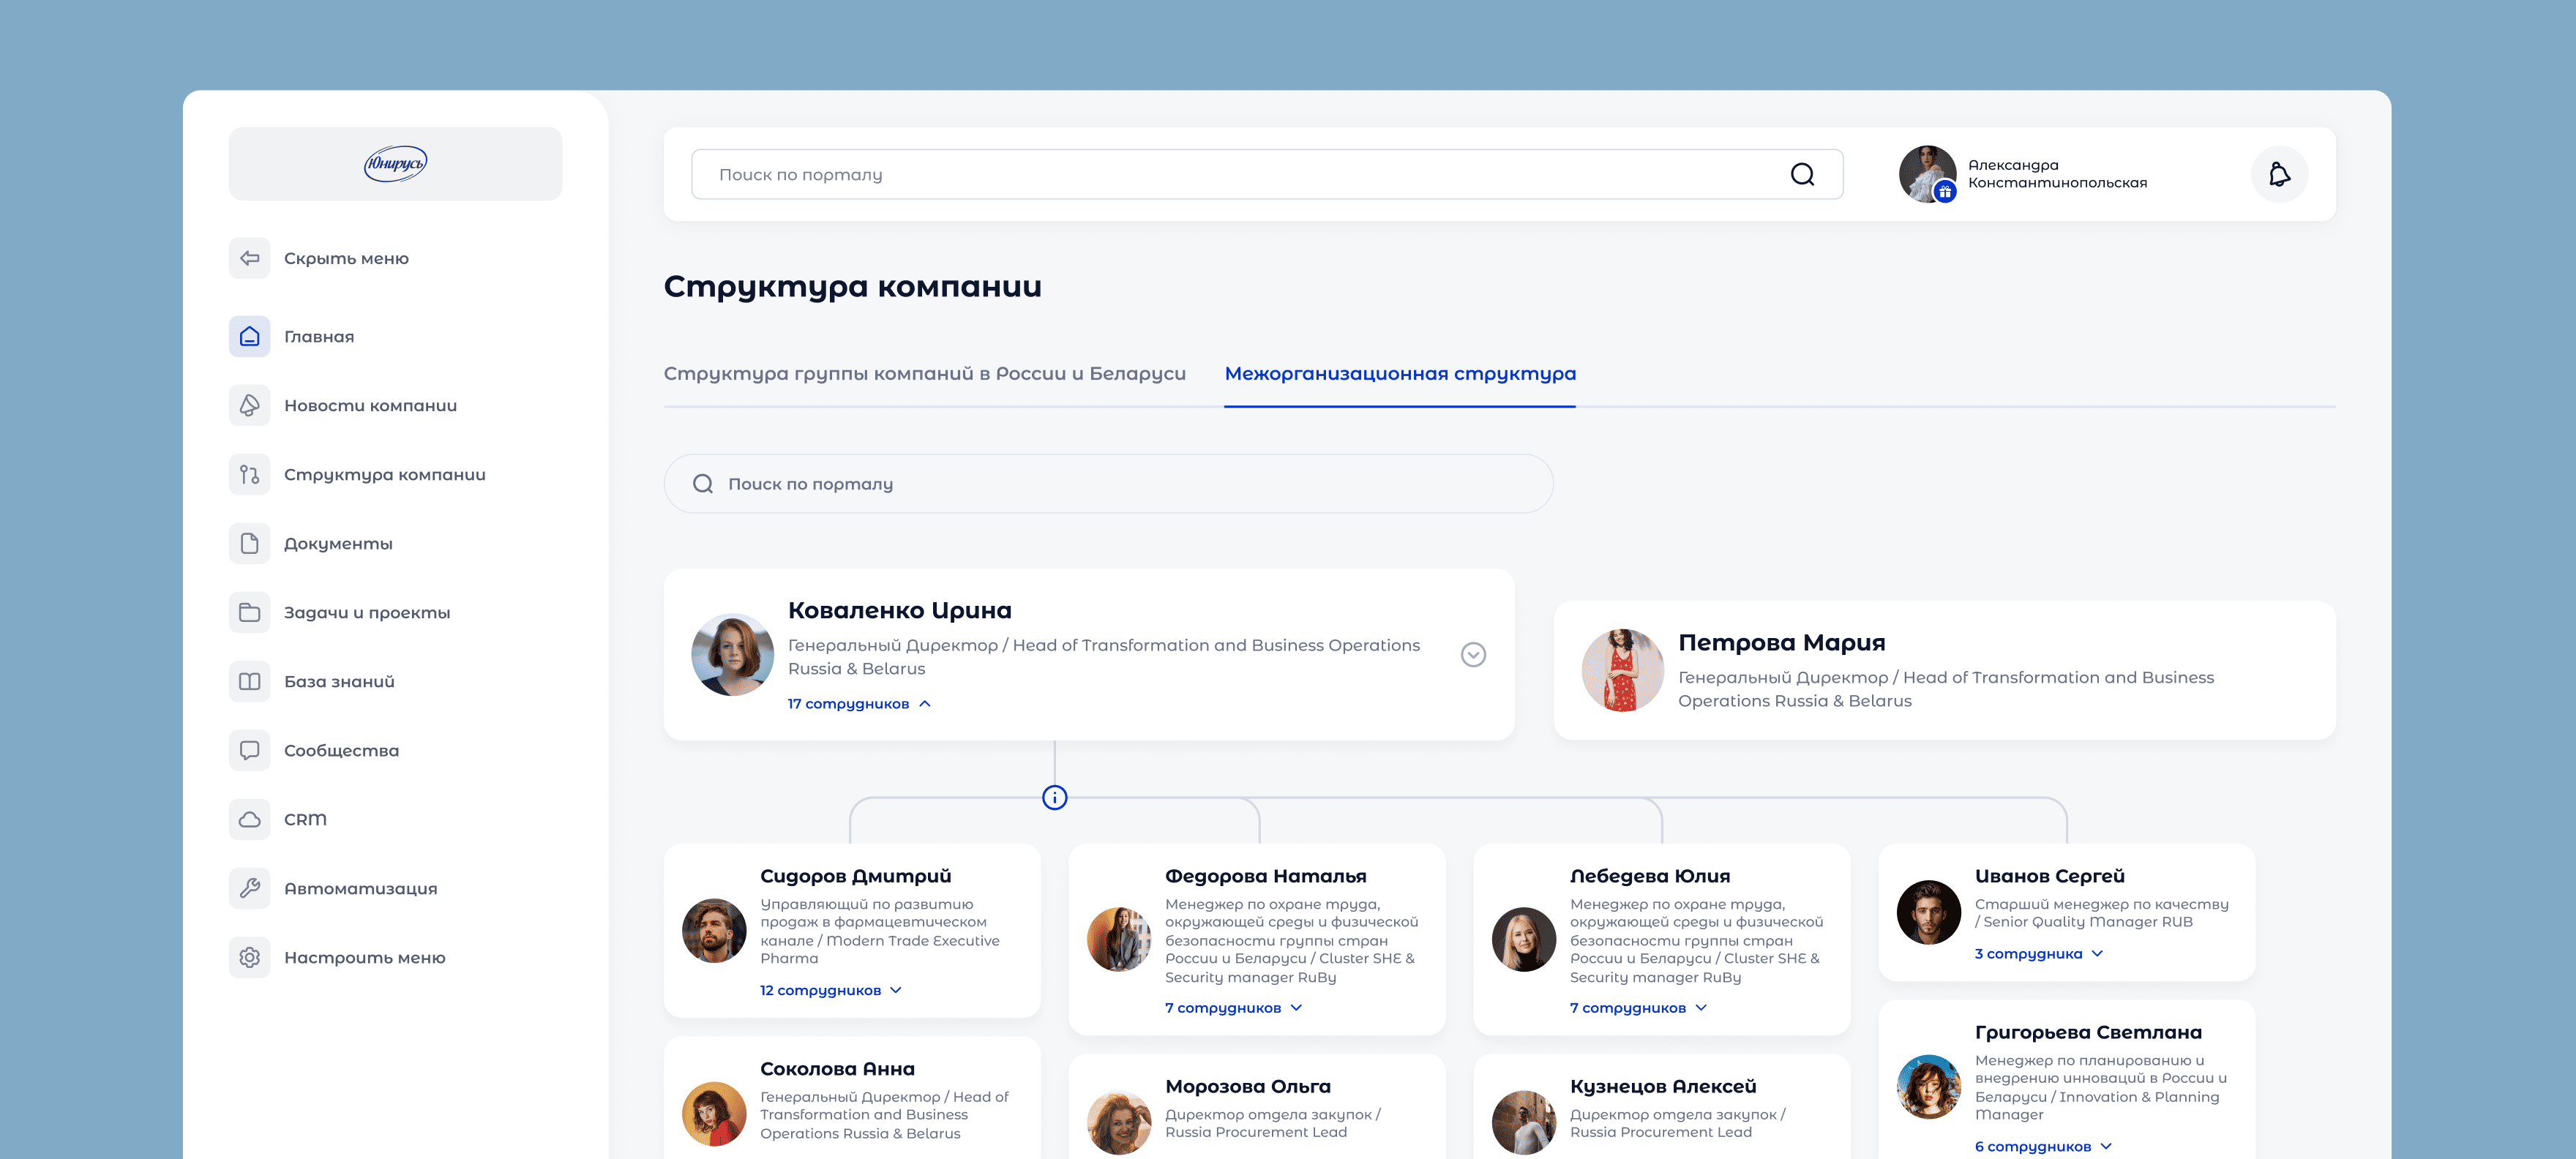Open Настроить меню settings option
The image size is (2576, 1159).
point(365,957)
